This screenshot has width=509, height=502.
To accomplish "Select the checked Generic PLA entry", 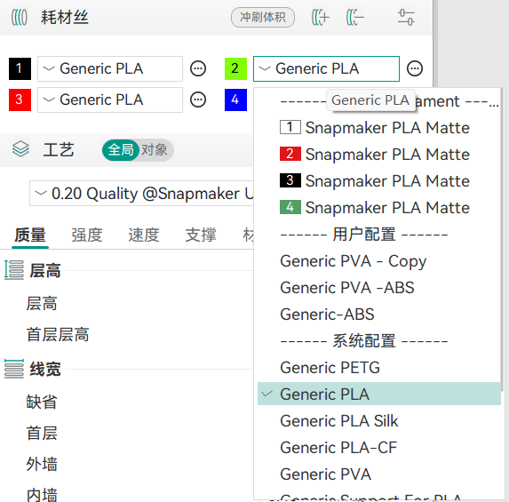I will coord(378,394).
